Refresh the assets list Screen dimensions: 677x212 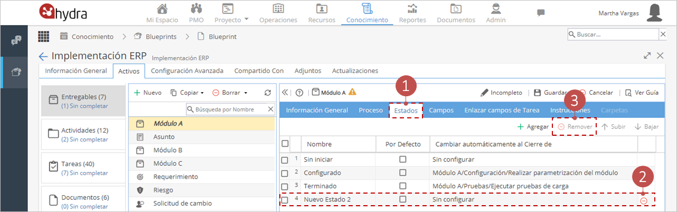(x=268, y=93)
